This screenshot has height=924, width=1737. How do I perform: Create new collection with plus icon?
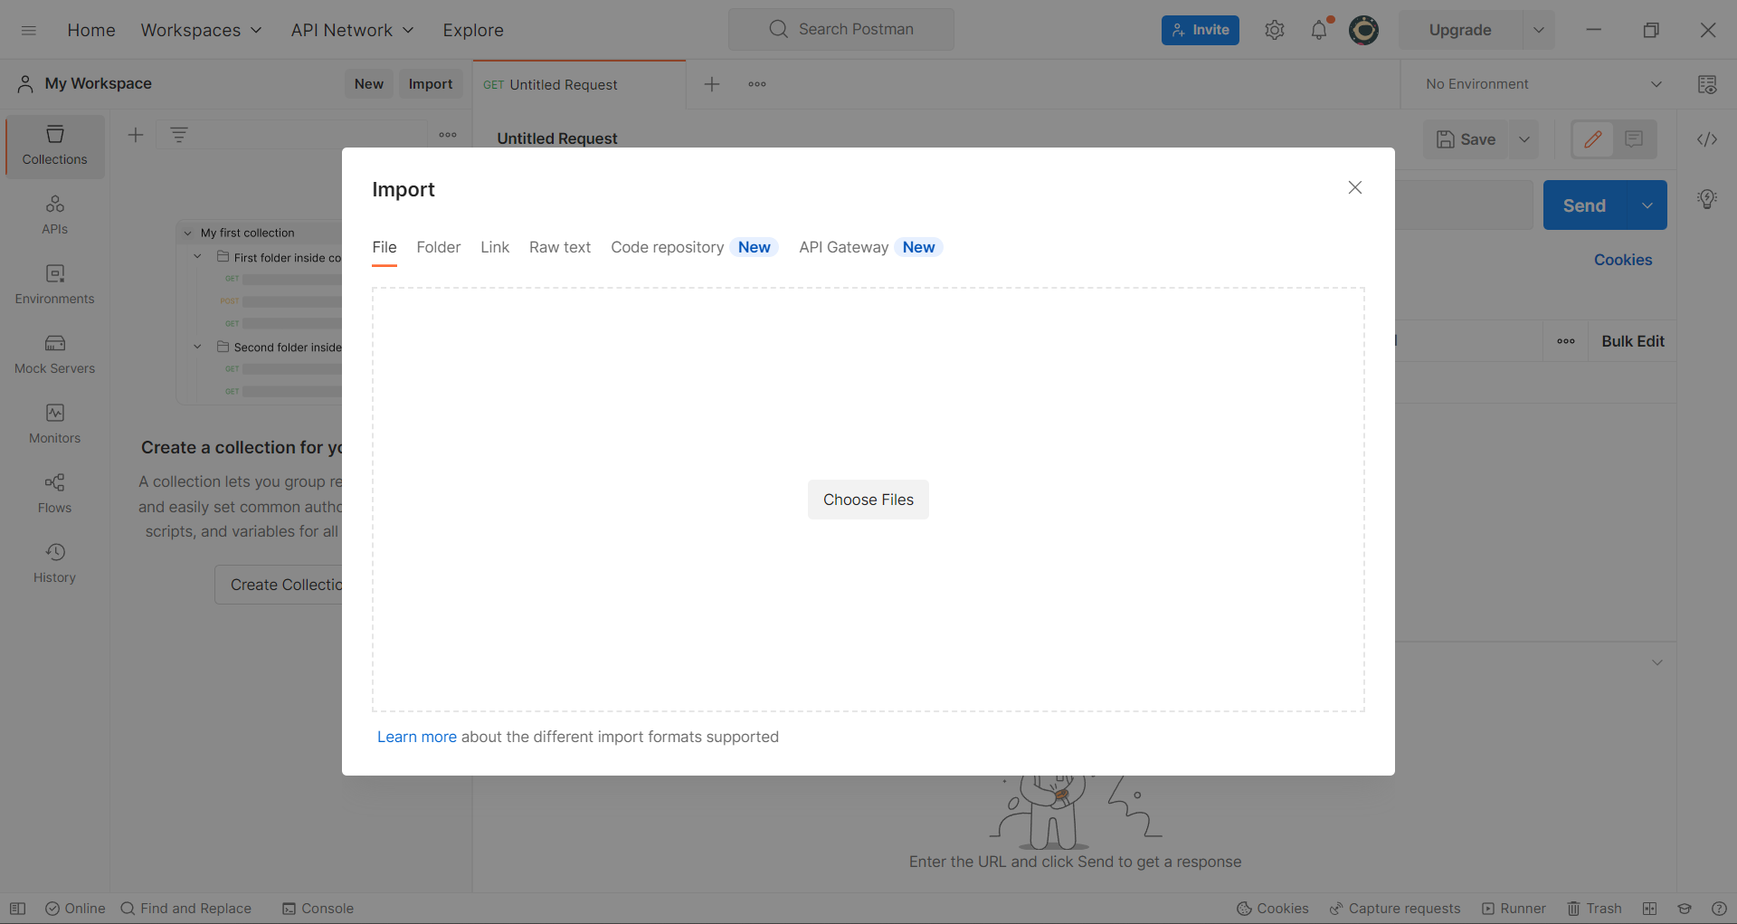tap(136, 135)
